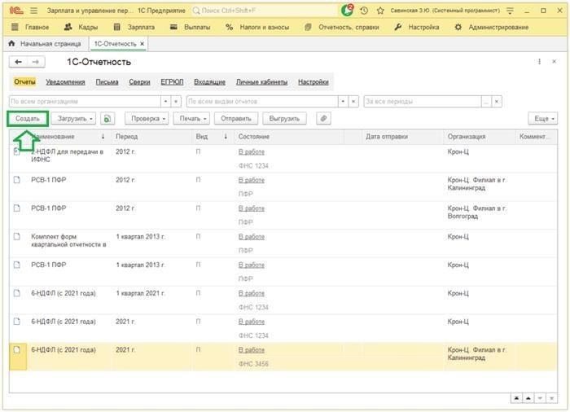Viewport: 570px width, 412px height.
Task: Open the Зарплата section
Action: point(134,27)
